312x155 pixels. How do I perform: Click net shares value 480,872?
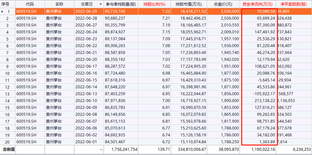285,25
